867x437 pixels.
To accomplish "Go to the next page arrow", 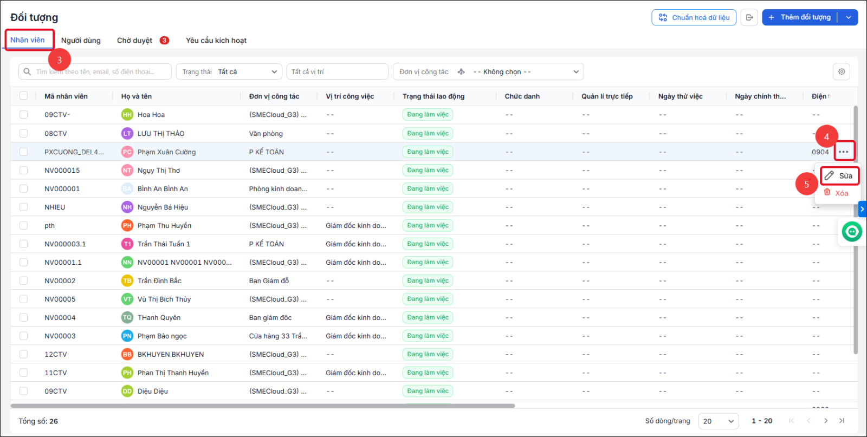I will pyautogui.click(x=826, y=421).
